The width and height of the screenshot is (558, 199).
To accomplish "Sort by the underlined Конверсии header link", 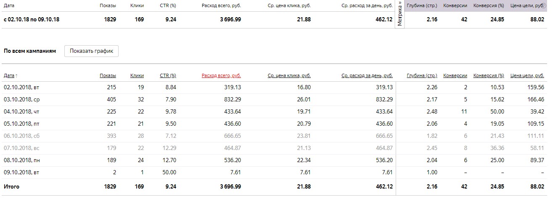I will click(455, 76).
